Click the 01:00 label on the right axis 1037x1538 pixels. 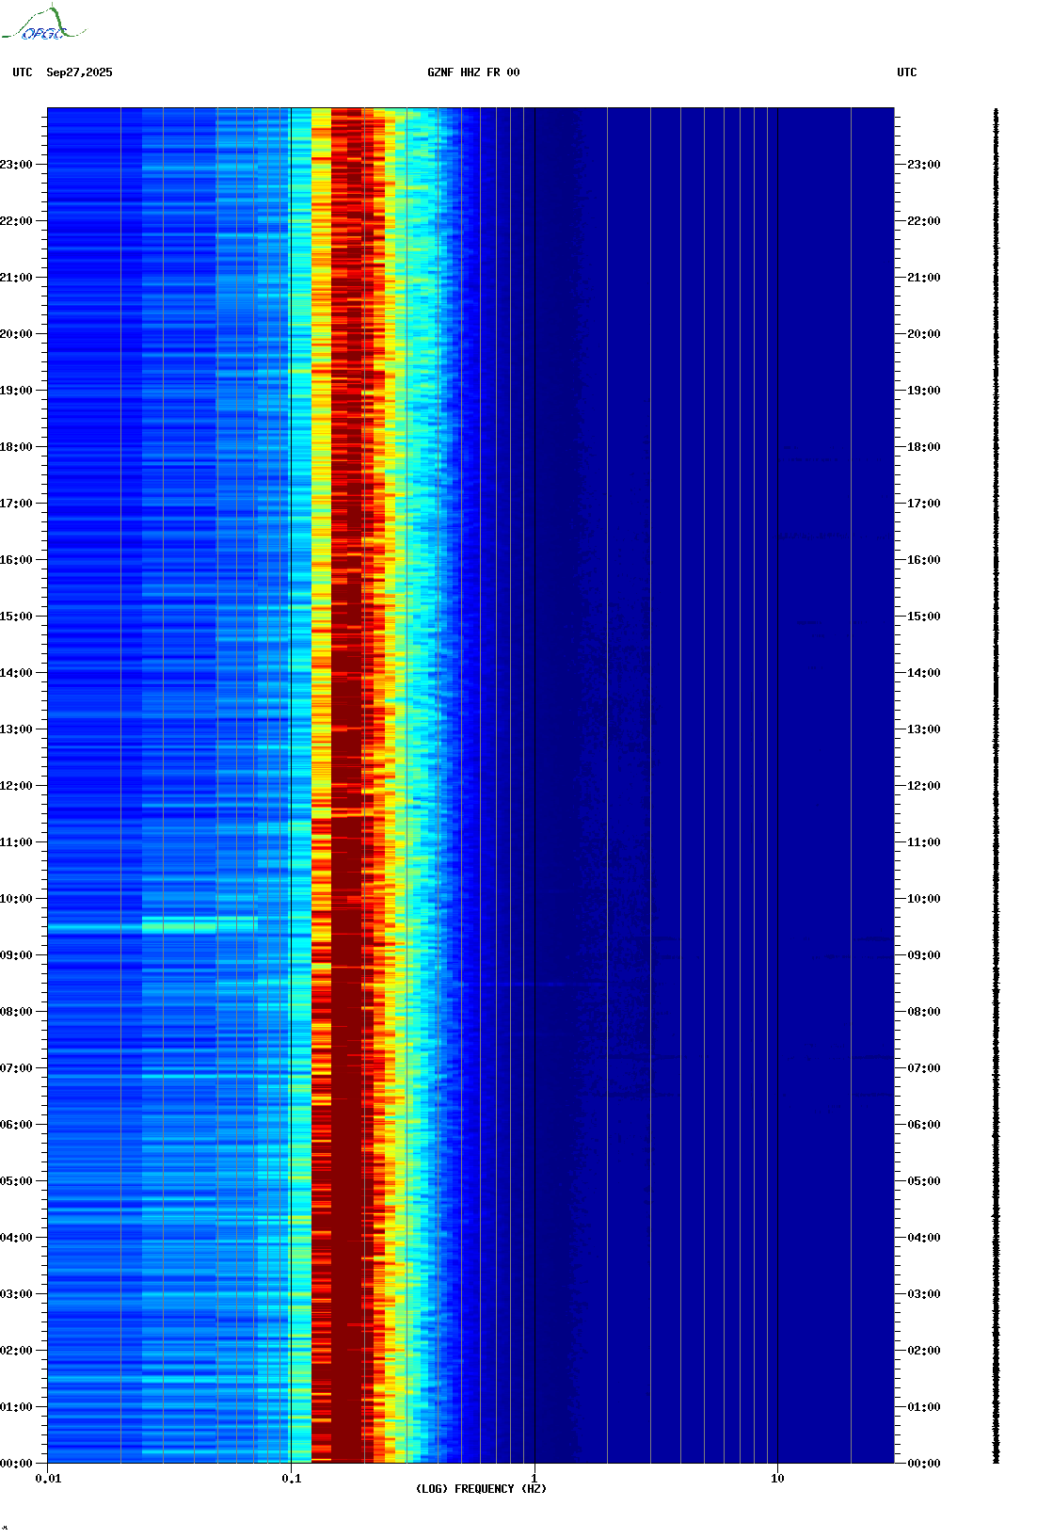[x=923, y=1407]
